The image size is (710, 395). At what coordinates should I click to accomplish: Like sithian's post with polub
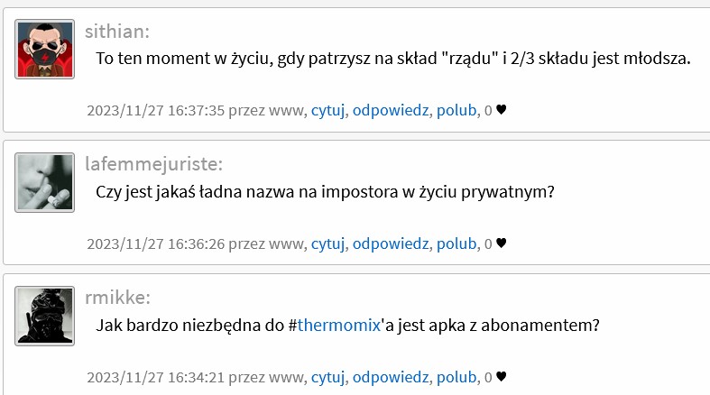click(x=456, y=110)
